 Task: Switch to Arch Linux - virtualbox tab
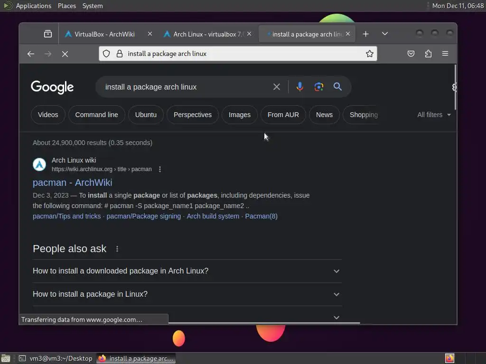point(208,34)
